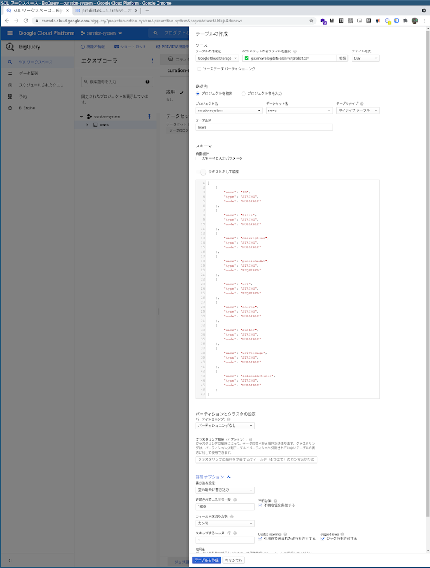Screen dimensions: 430x568
Task: Switch to SQL ワークスペース Chrome tab
Action: 37,11
